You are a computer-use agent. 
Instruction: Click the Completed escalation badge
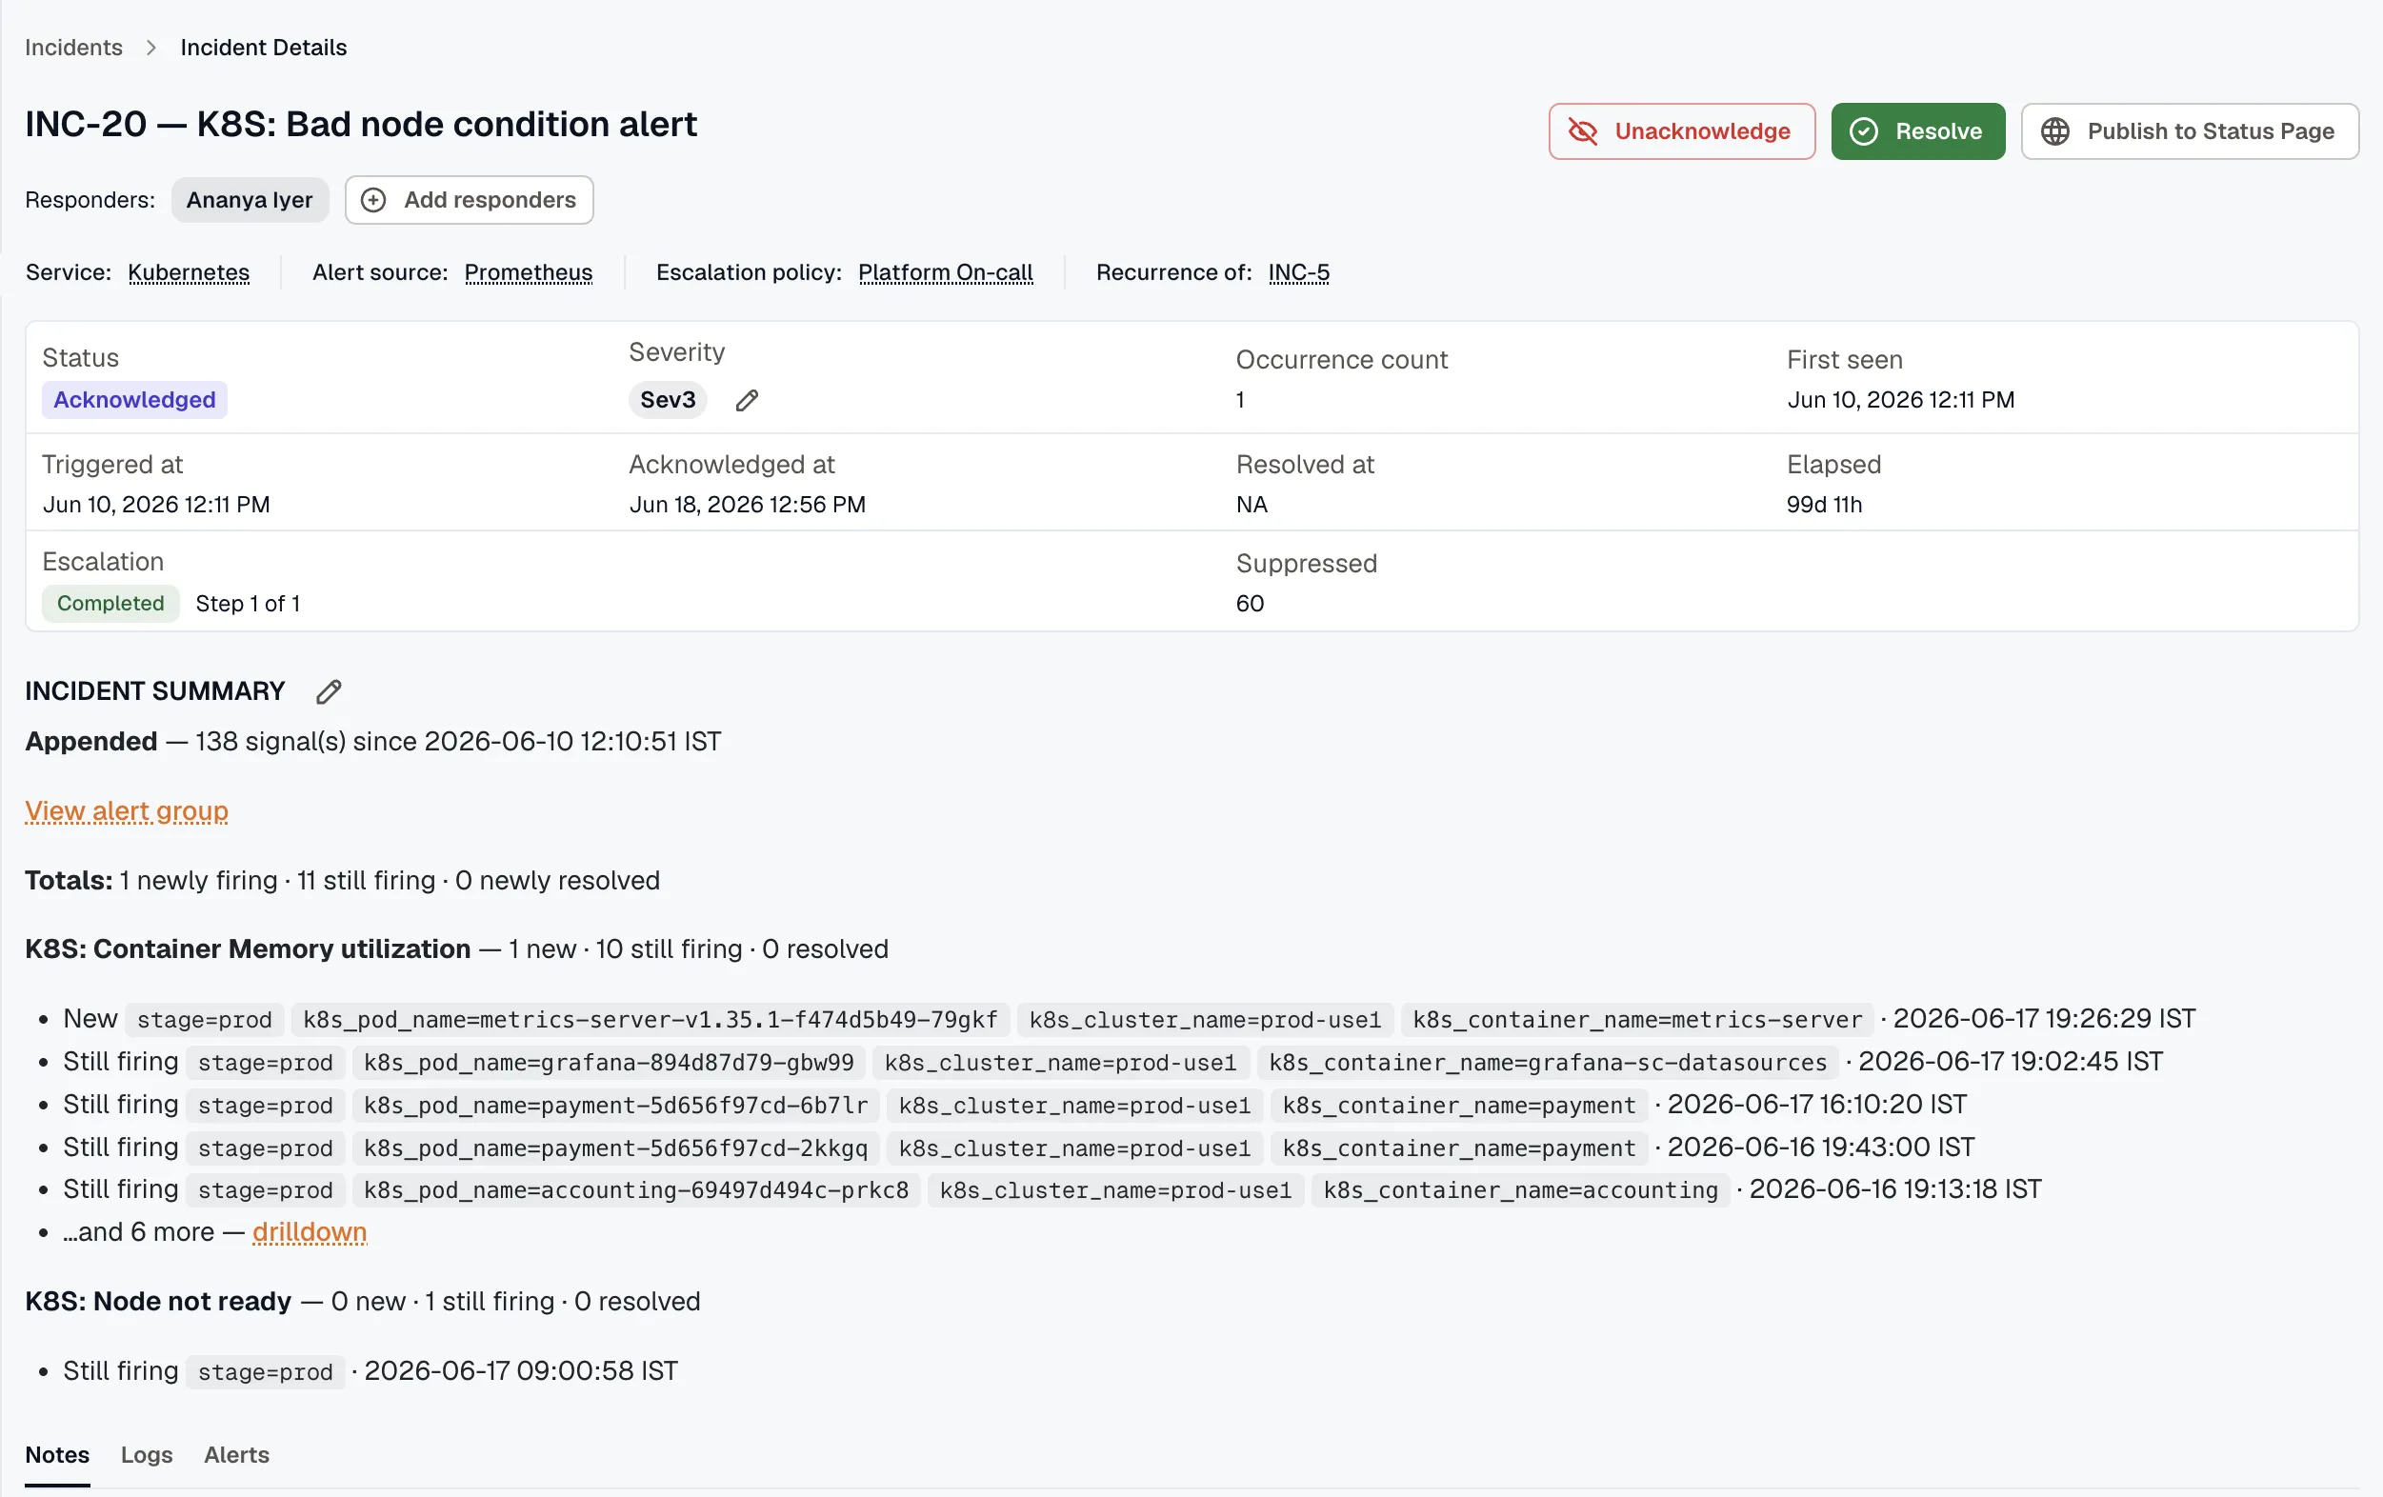(110, 604)
